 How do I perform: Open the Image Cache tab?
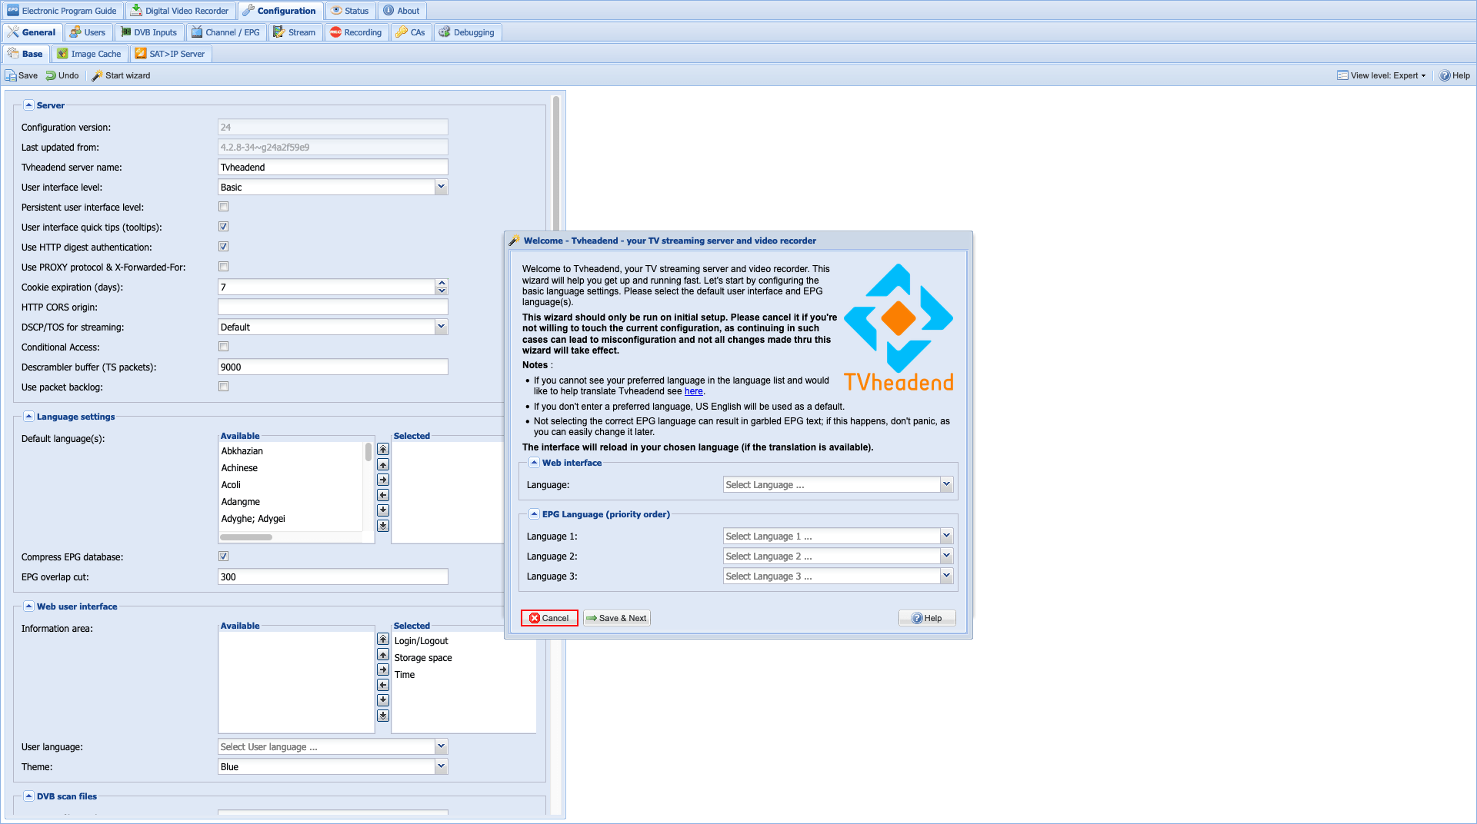(89, 54)
